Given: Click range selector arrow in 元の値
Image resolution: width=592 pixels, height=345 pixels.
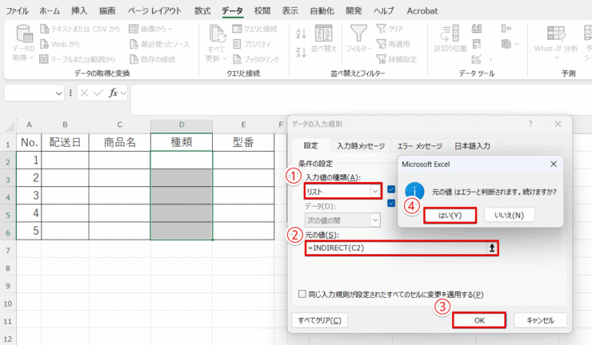Looking at the screenshot, I should (492, 248).
